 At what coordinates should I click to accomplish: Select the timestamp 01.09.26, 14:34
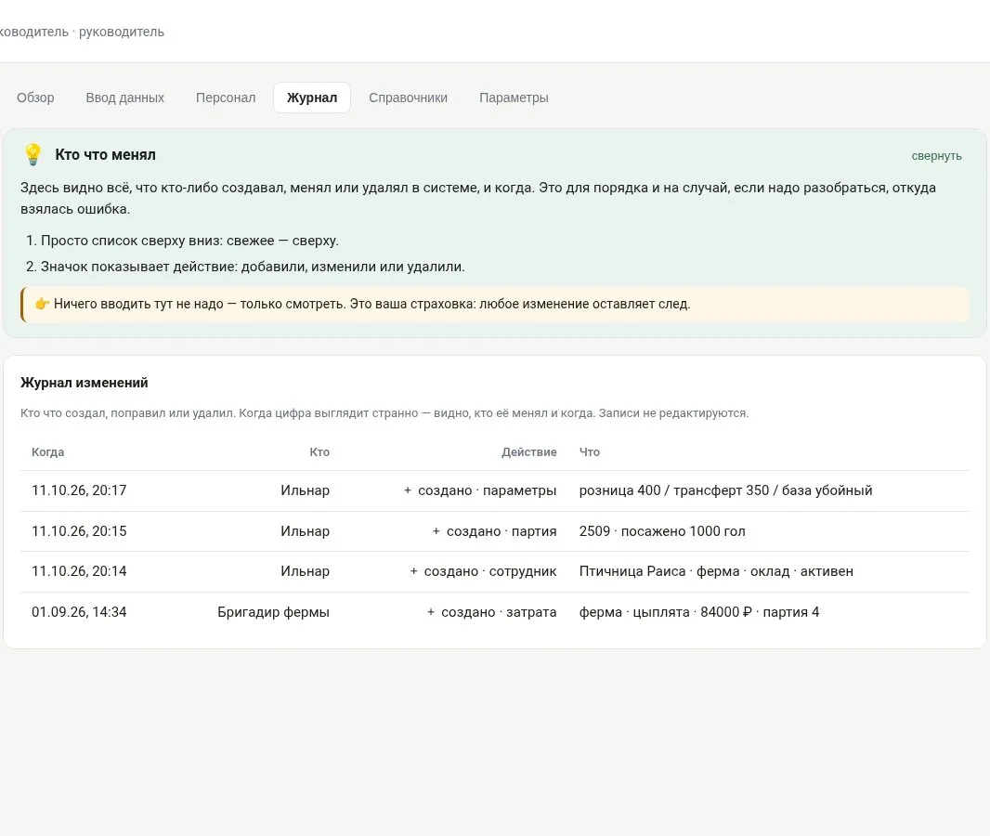coord(79,612)
